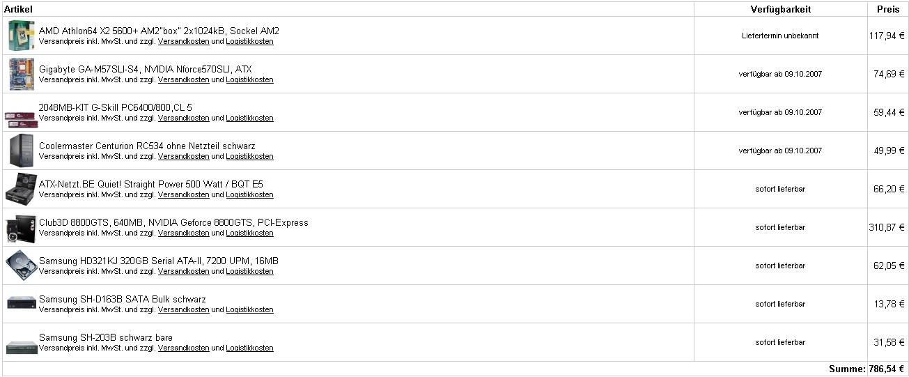
Task: Open the Club3D 8800GTS graphics card image
Action: [x=21, y=227]
